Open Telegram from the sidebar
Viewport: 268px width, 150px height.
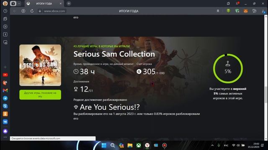(5, 98)
